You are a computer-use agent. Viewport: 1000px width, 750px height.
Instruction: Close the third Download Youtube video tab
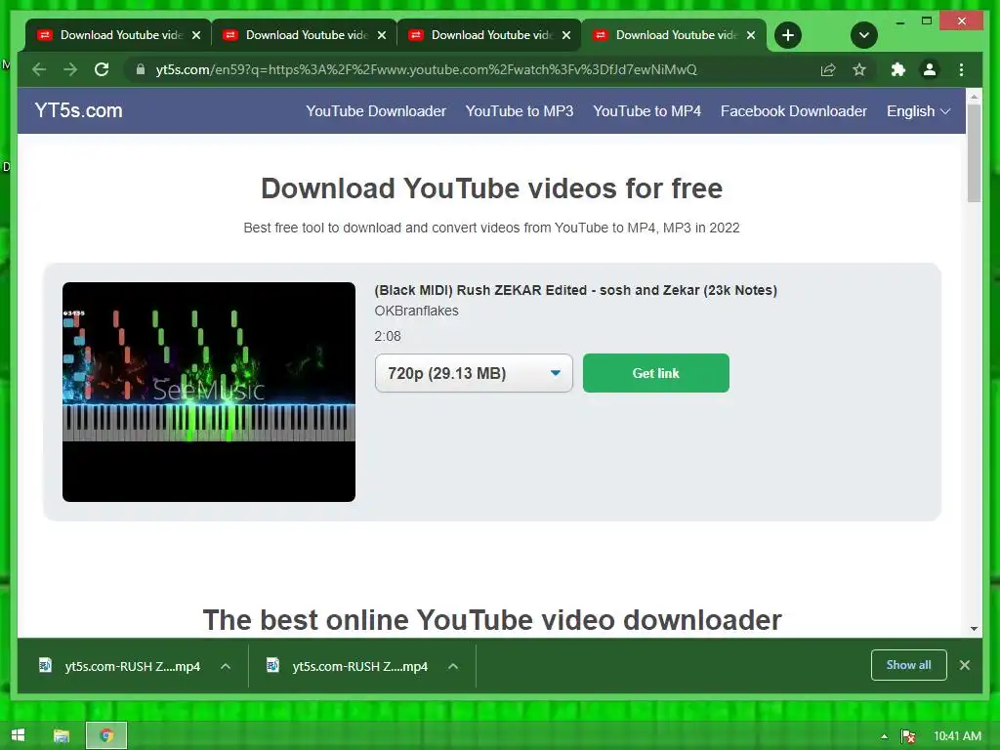coord(566,35)
